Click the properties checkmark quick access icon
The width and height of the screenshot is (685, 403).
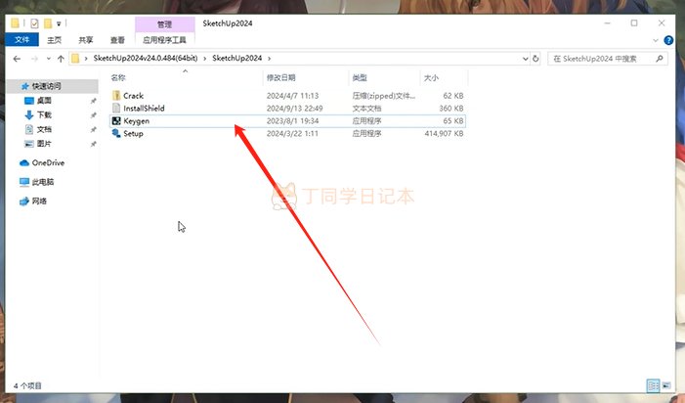click(34, 23)
